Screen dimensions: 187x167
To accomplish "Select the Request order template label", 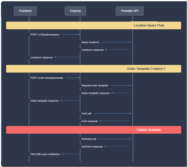I will click(95, 86).
